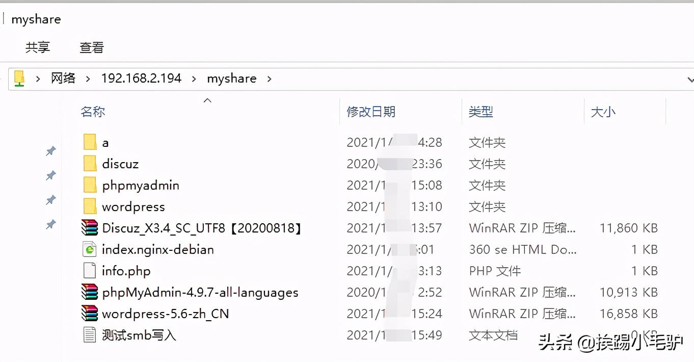The height and width of the screenshot is (362, 694).
Task: Expand the chevron after 192.168.2.194 breadcrumb
Action: pos(194,79)
